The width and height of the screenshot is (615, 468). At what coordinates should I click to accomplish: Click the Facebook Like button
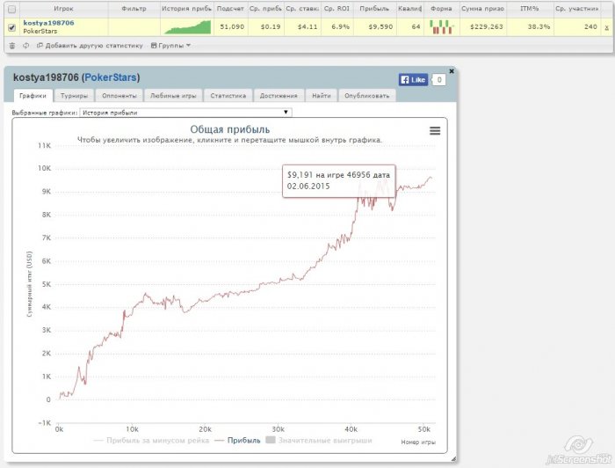pyautogui.click(x=413, y=80)
